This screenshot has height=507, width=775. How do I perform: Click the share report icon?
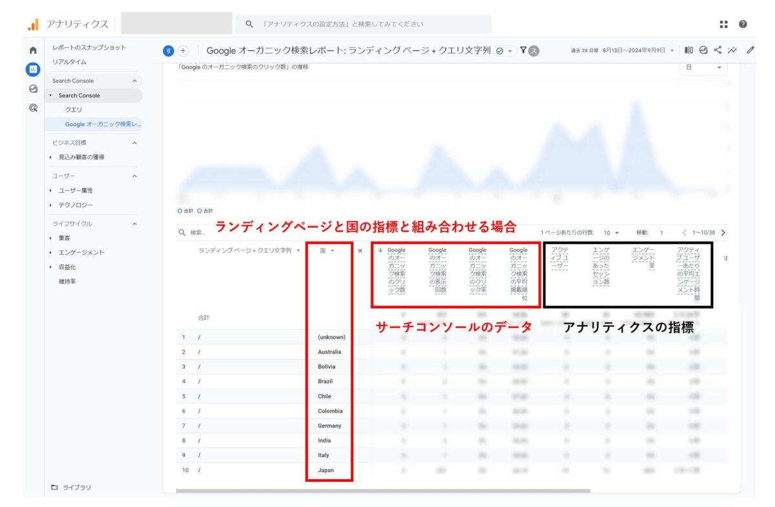718,50
